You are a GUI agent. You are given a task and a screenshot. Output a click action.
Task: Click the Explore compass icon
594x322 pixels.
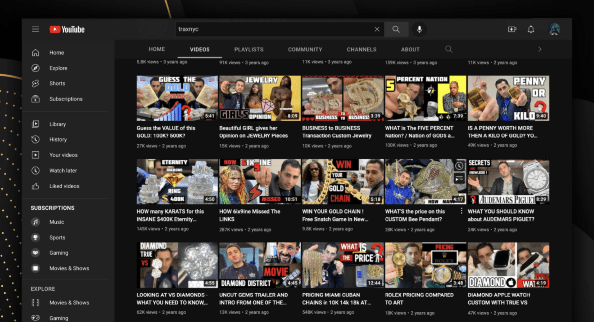(x=35, y=68)
